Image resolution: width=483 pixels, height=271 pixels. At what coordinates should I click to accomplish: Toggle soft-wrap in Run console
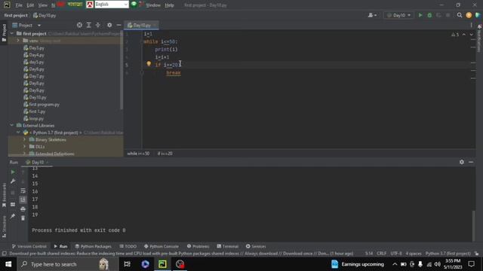coord(23,190)
